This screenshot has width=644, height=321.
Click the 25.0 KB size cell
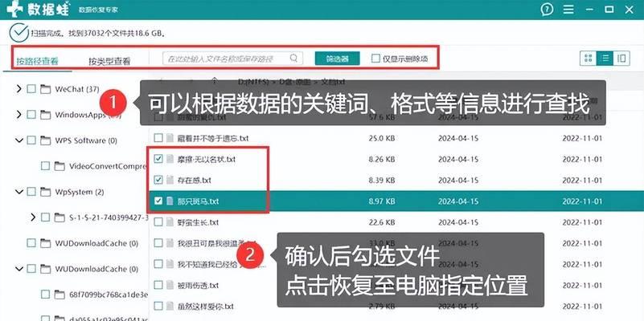[x=382, y=138]
